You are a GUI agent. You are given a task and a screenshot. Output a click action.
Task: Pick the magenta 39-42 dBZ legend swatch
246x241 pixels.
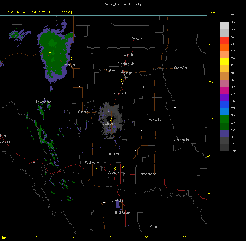tap(224, 90)
